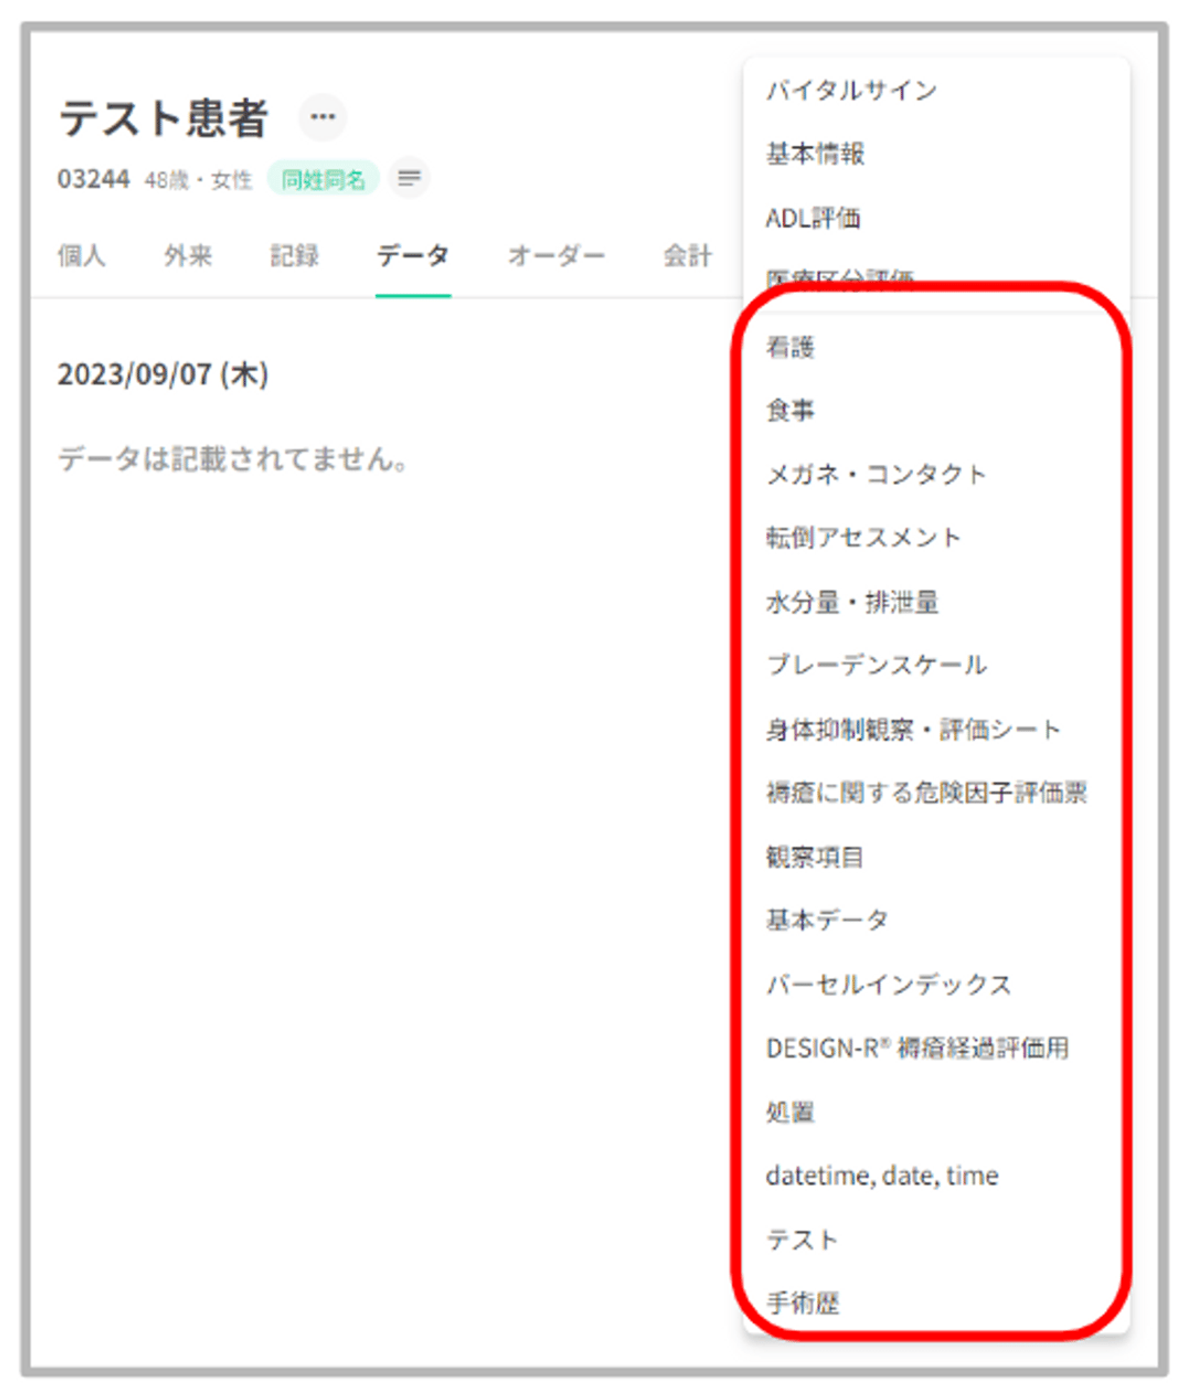Select 身体抑制観察・評価シート item
The height and width of the screenshot is (1395, 1192).
(912, 729)
